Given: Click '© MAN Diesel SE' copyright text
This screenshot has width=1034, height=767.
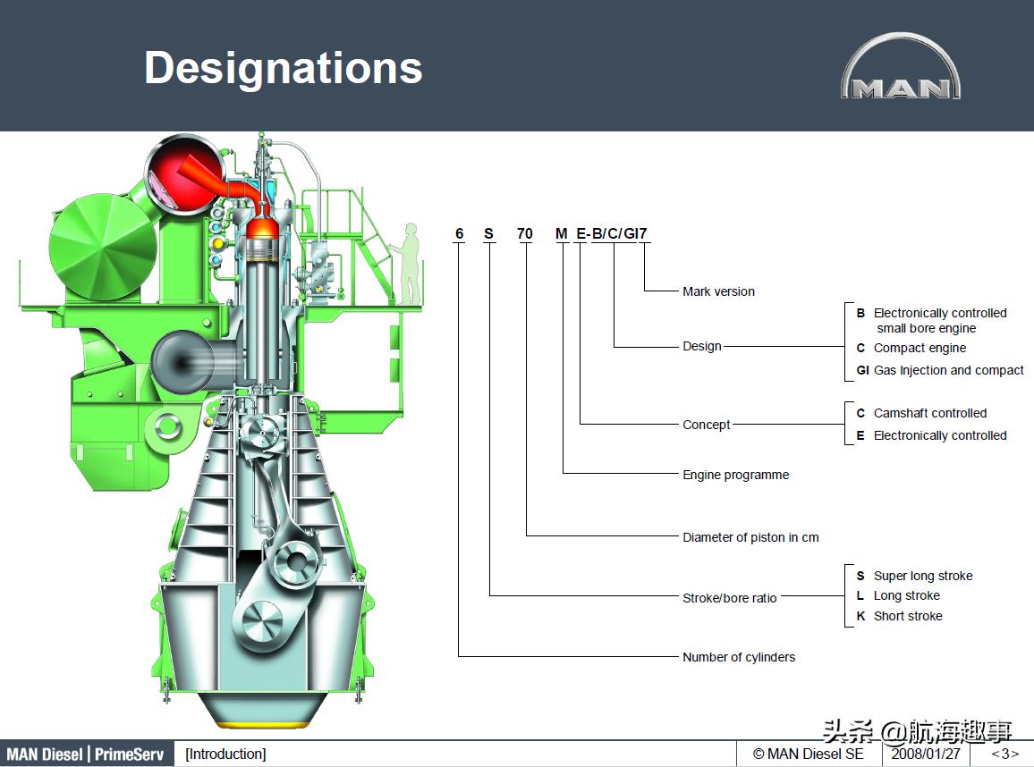Looking at the screenshot, I should 808,754.
